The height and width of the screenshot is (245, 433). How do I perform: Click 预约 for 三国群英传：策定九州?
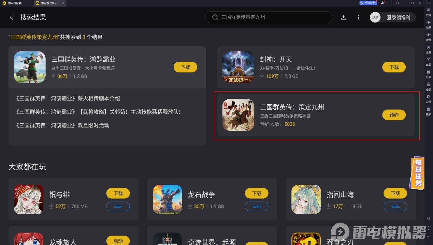click(394, 115)
